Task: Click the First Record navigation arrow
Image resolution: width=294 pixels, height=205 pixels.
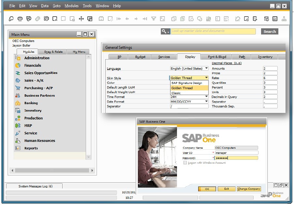Action: (x=118, y=19)
